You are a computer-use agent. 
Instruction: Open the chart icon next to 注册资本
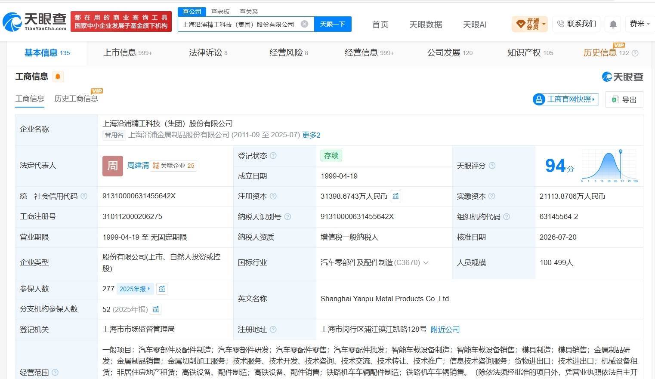[x=395, y=196]
